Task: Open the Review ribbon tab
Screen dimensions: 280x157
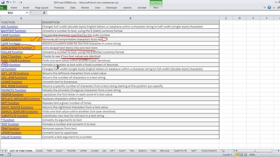Action: click(x=85, y=8)
